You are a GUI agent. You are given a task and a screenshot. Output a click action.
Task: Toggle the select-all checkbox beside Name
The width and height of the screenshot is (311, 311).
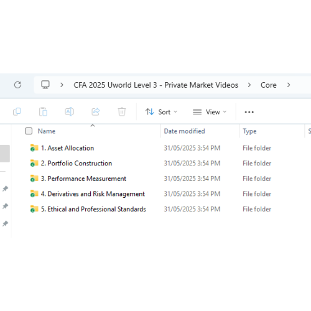click(x=29, y=131)
